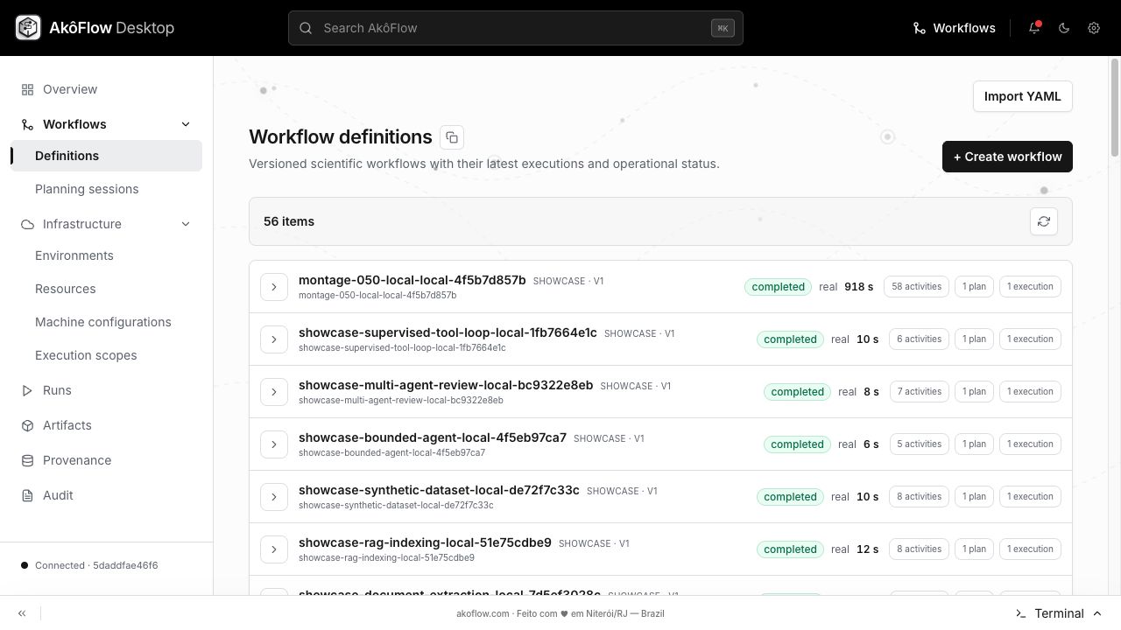Click 8 activities badge for synthetic-dataset

click(919, 497)
